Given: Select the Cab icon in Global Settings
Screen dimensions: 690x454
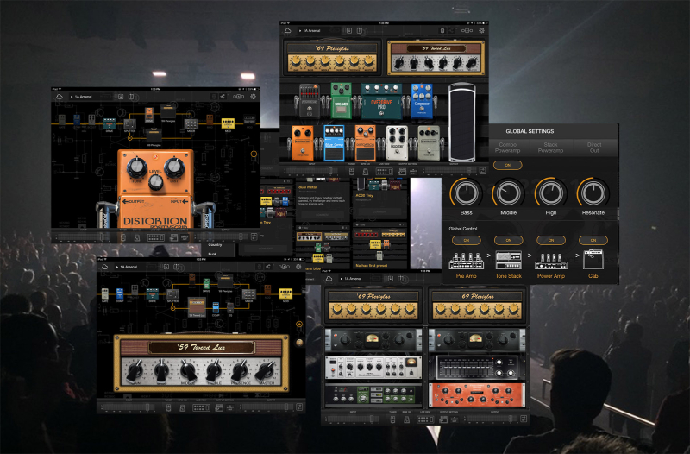Looking at the screenshot, I should [x=593, y=259].
